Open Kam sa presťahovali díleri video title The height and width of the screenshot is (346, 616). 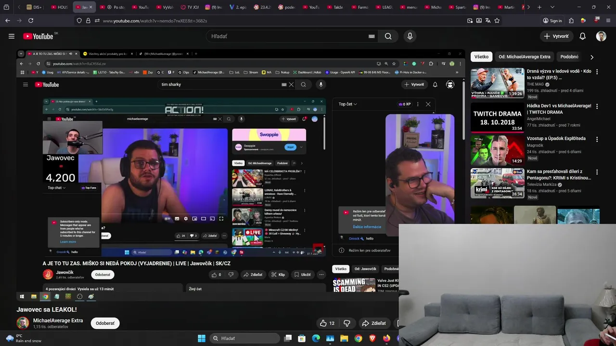pos(559,174)
